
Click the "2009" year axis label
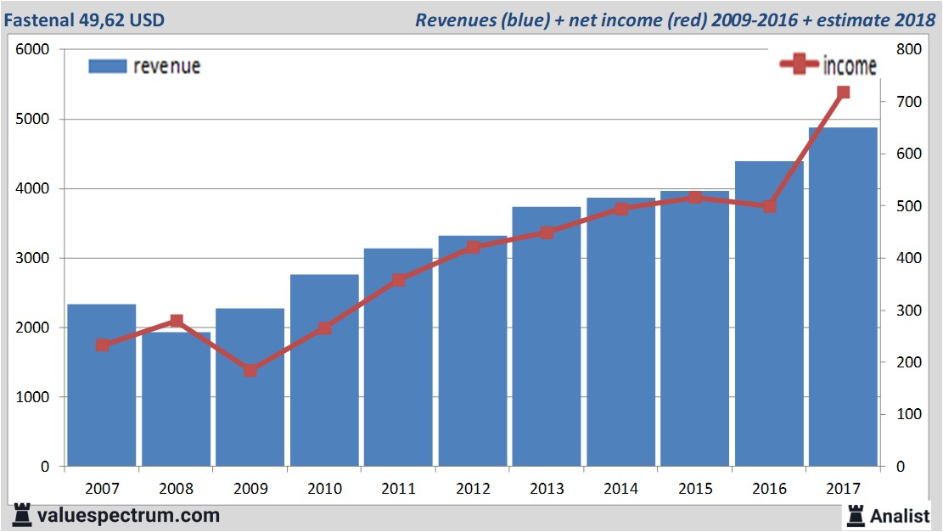(x=250, y=488)
